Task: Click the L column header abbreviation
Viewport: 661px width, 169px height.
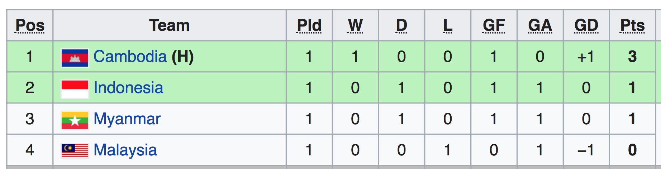Action: (447, 25)
